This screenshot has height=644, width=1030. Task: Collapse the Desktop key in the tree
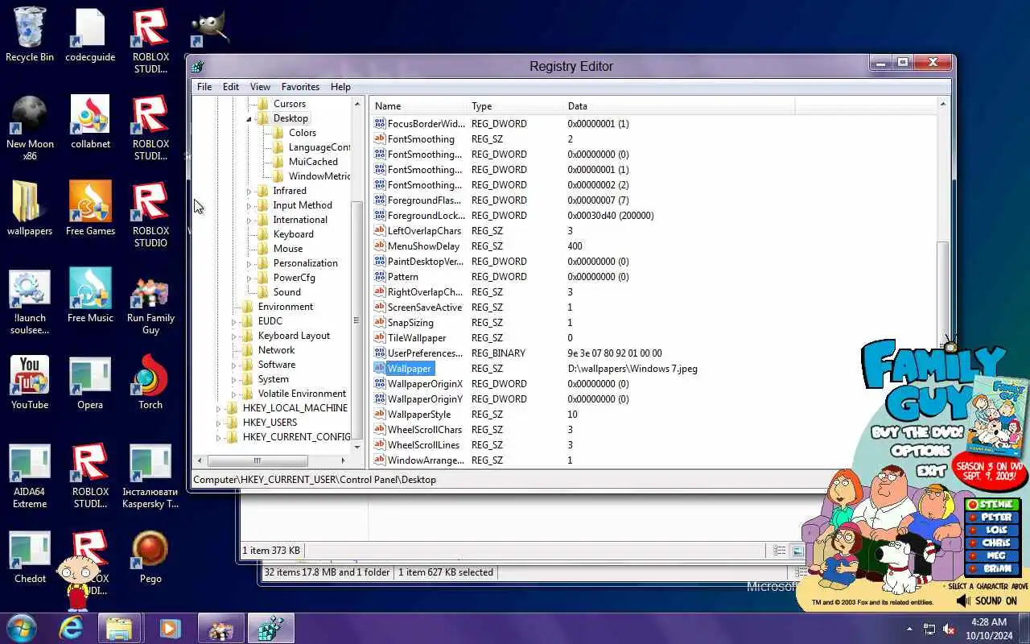pyautogui.click(x=249, y=118)
